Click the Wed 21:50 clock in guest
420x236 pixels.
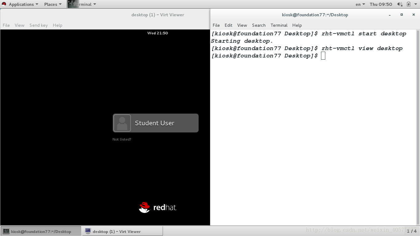coord(157,33)
